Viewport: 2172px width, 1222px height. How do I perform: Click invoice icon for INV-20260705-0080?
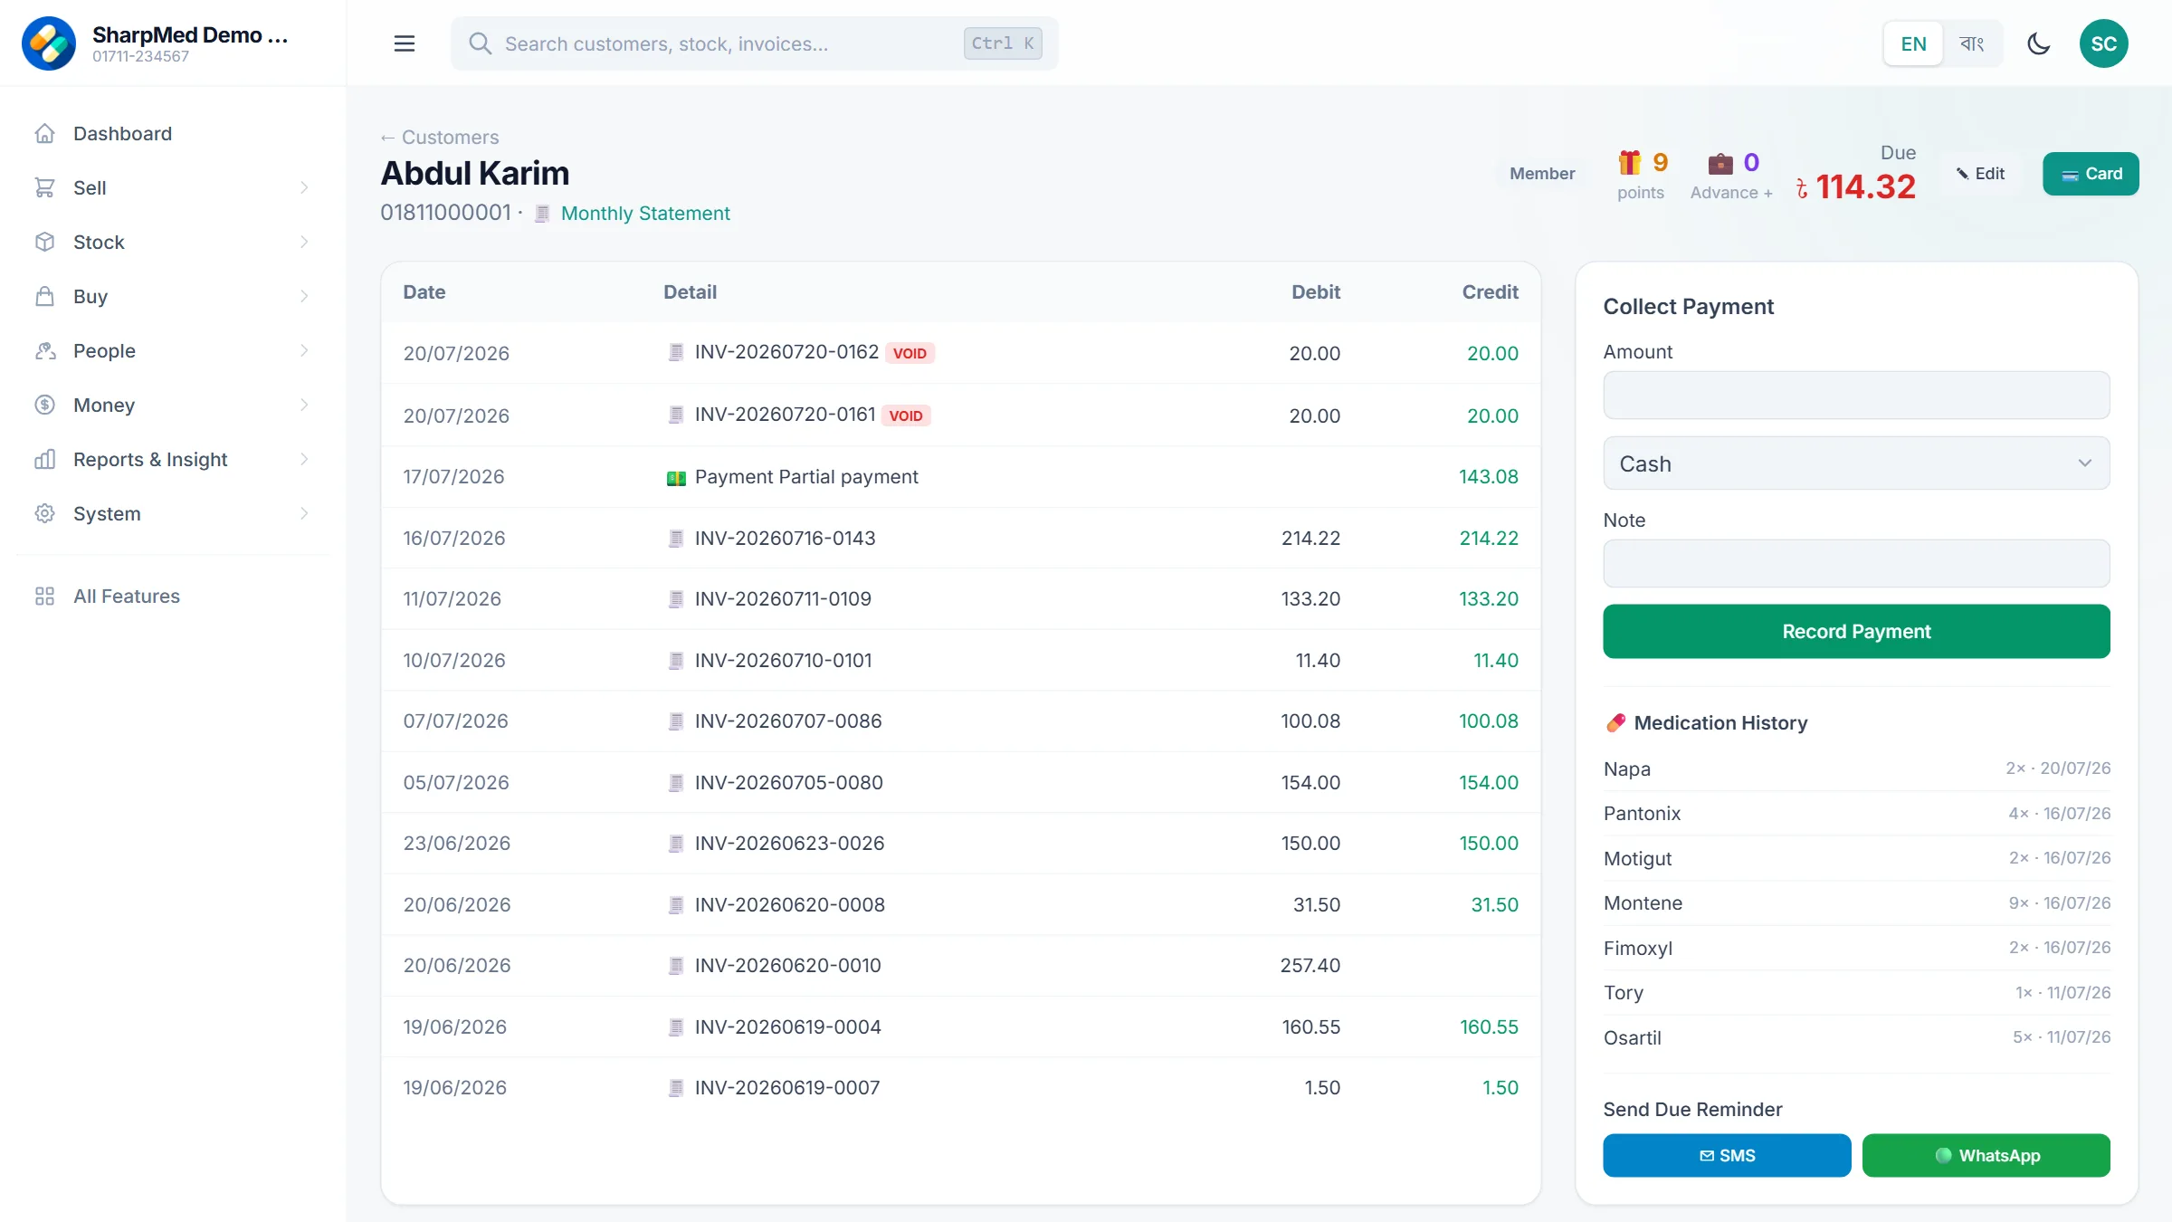676,783
